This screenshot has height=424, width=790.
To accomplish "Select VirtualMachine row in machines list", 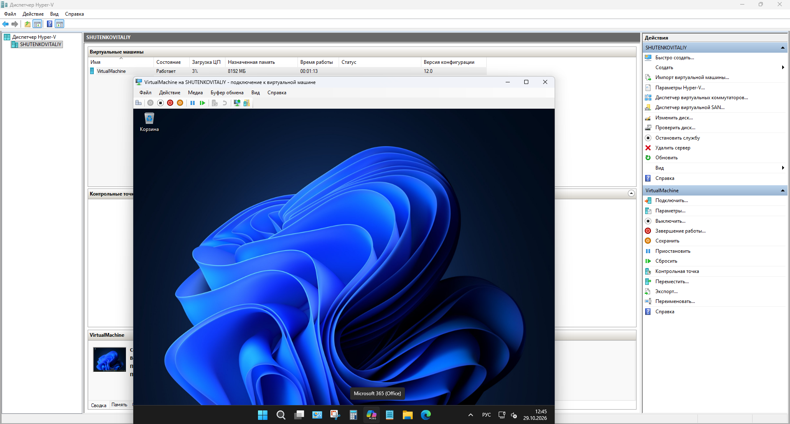I will (287, 71).
